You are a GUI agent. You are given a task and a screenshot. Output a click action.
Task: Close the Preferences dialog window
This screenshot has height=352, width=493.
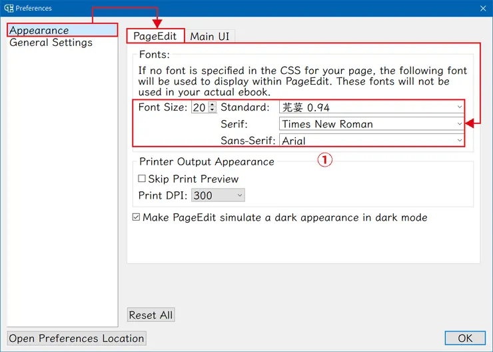tap(483, 8)
